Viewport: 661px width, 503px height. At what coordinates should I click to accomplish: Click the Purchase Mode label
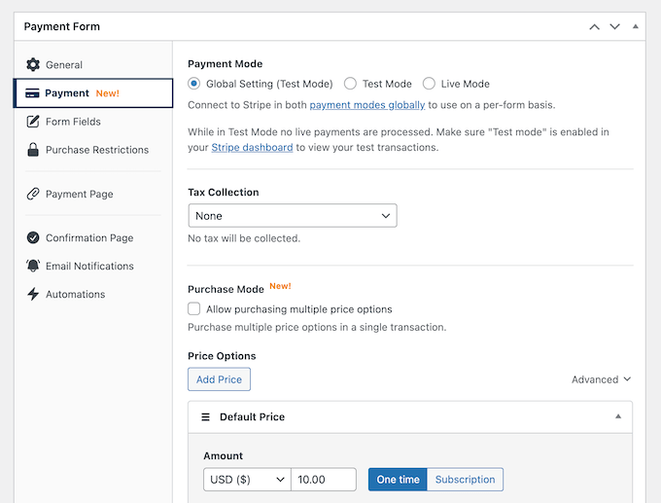point(226,289)
